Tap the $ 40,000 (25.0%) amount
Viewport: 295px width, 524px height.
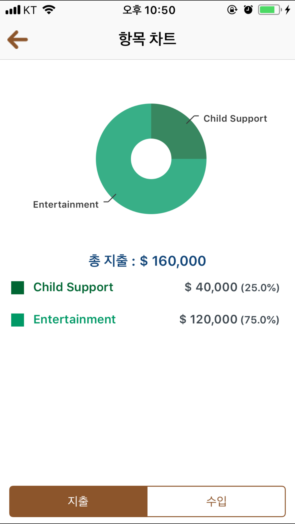click(232, 287)
